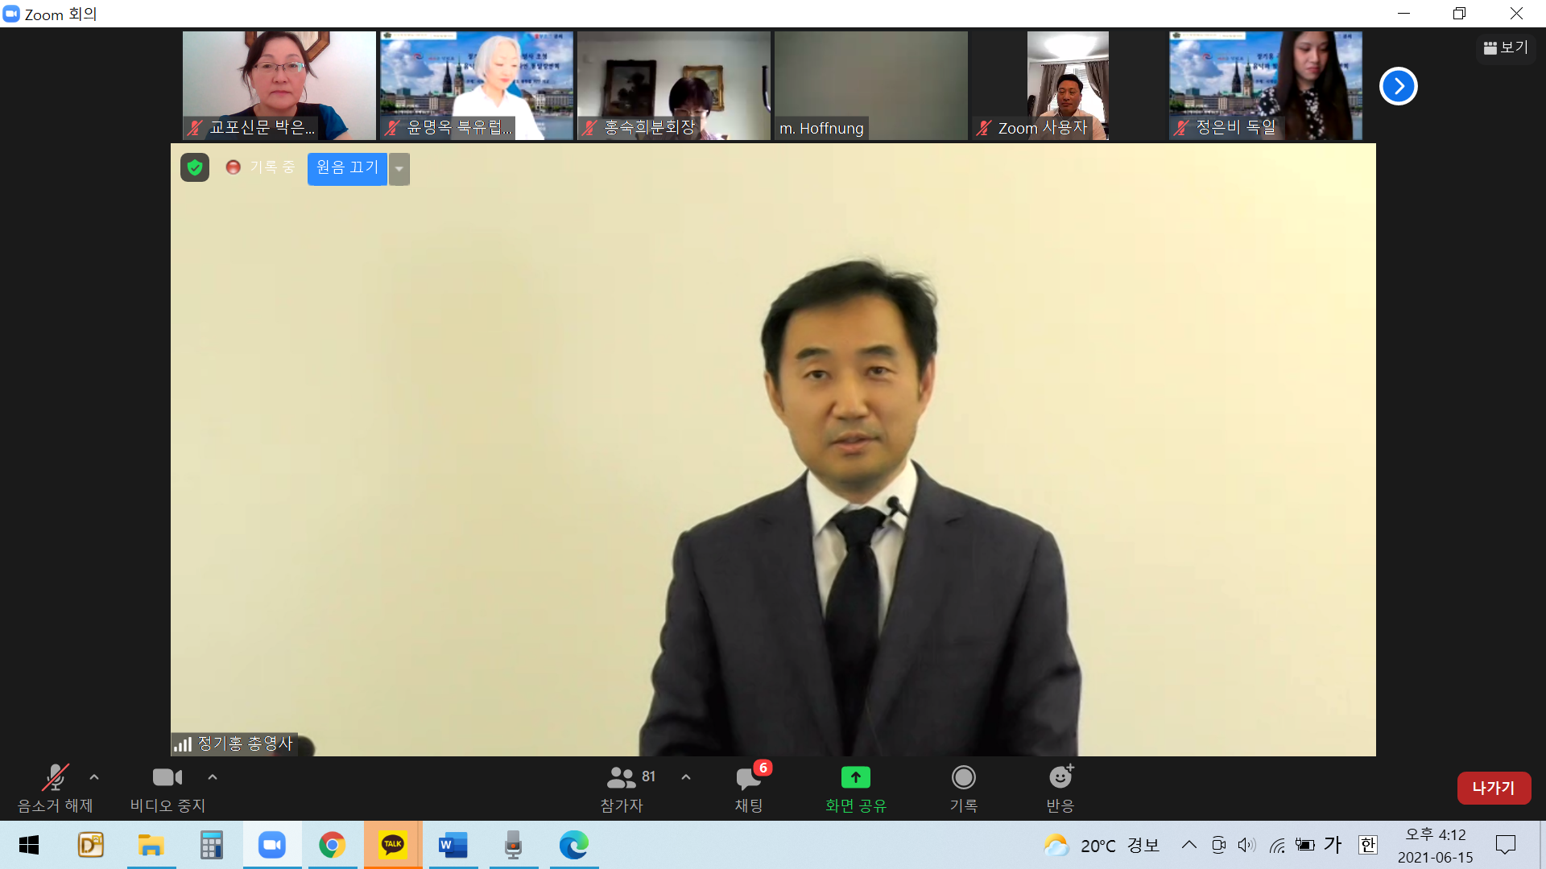
Task: Click the Record (기록) button icon
Action: pyautogui.click(x=963, y=777)
